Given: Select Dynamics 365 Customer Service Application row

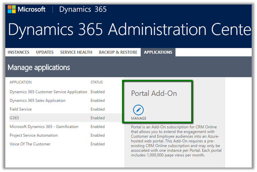Looking at the screenshot, I should 48,92.
